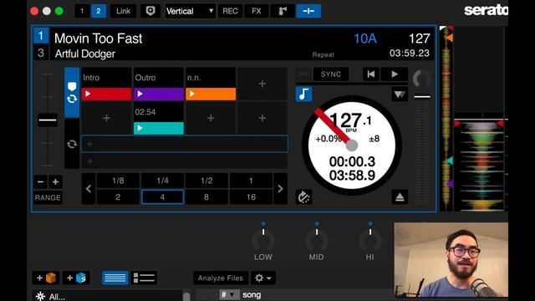This screenshot has width=535, height=301.
Task: Set auto loop to 1/4 beat
Action: pos(162,181)
